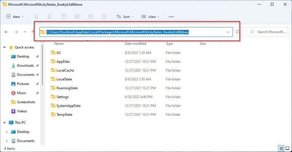Screen dimensions: 292x152
Task: Click the navigation pane scrollbar
Action: pyautogui.click(x=42, y=65)
